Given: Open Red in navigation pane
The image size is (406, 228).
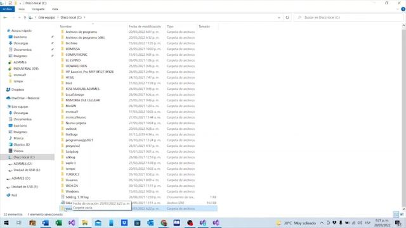Looking at the screenshot, I should tap(14, 195).
